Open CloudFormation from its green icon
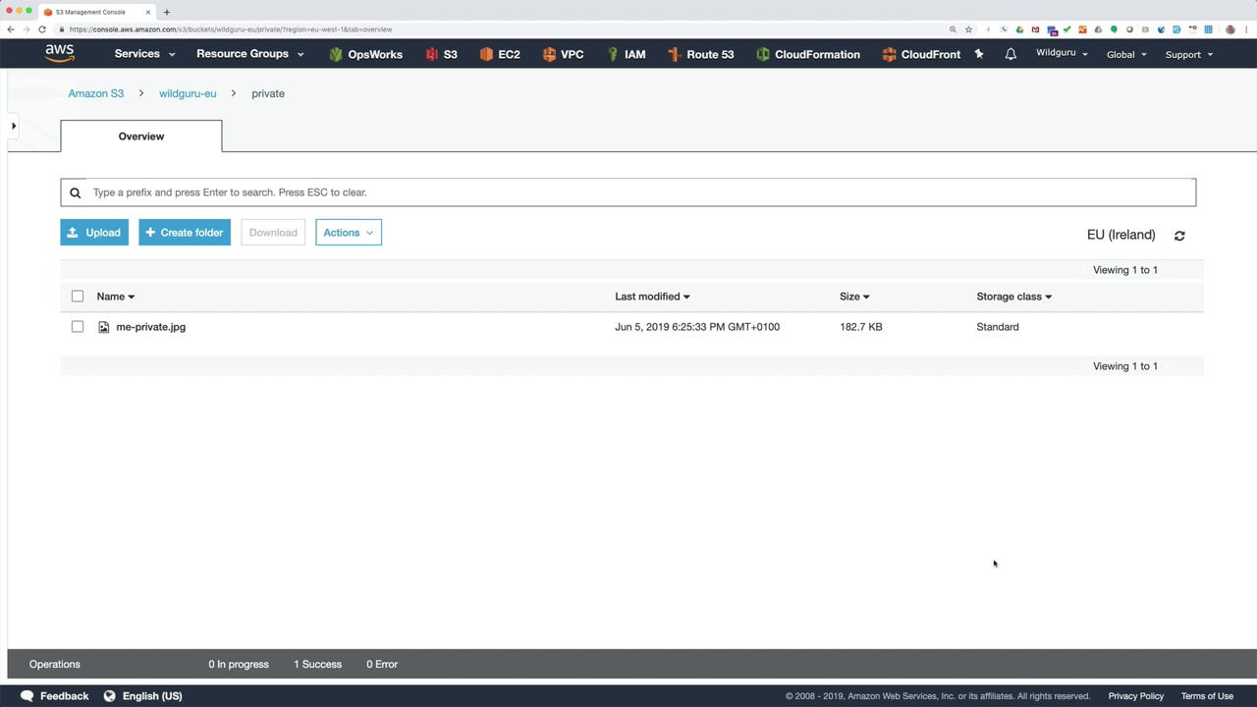The height and width of the screenshot is (707, 1257). click(x=762, y=54)
